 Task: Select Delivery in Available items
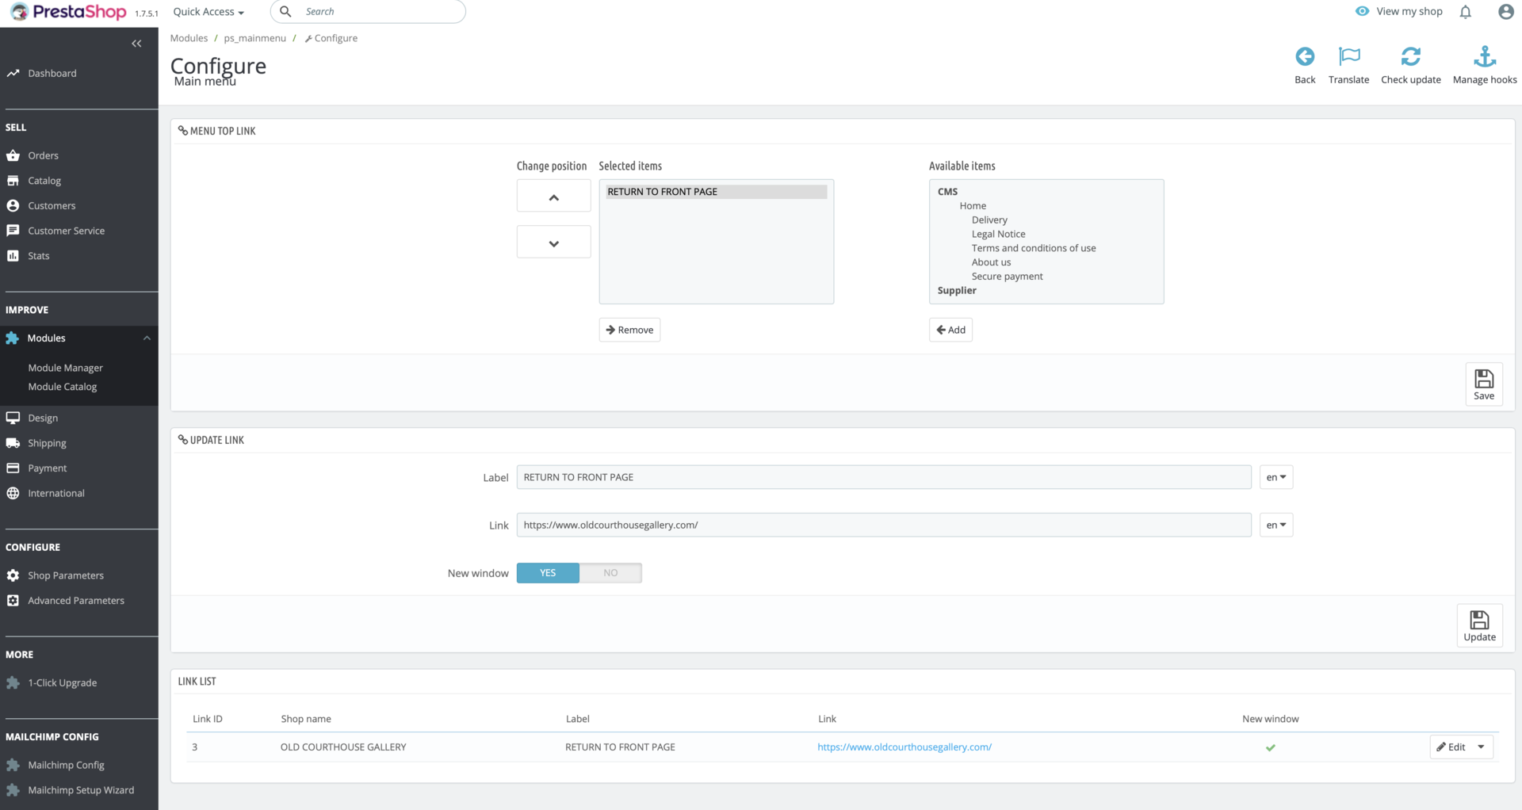(989, 220)
